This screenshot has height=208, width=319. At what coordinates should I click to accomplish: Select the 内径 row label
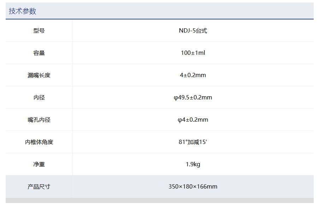tap(39, 98)
